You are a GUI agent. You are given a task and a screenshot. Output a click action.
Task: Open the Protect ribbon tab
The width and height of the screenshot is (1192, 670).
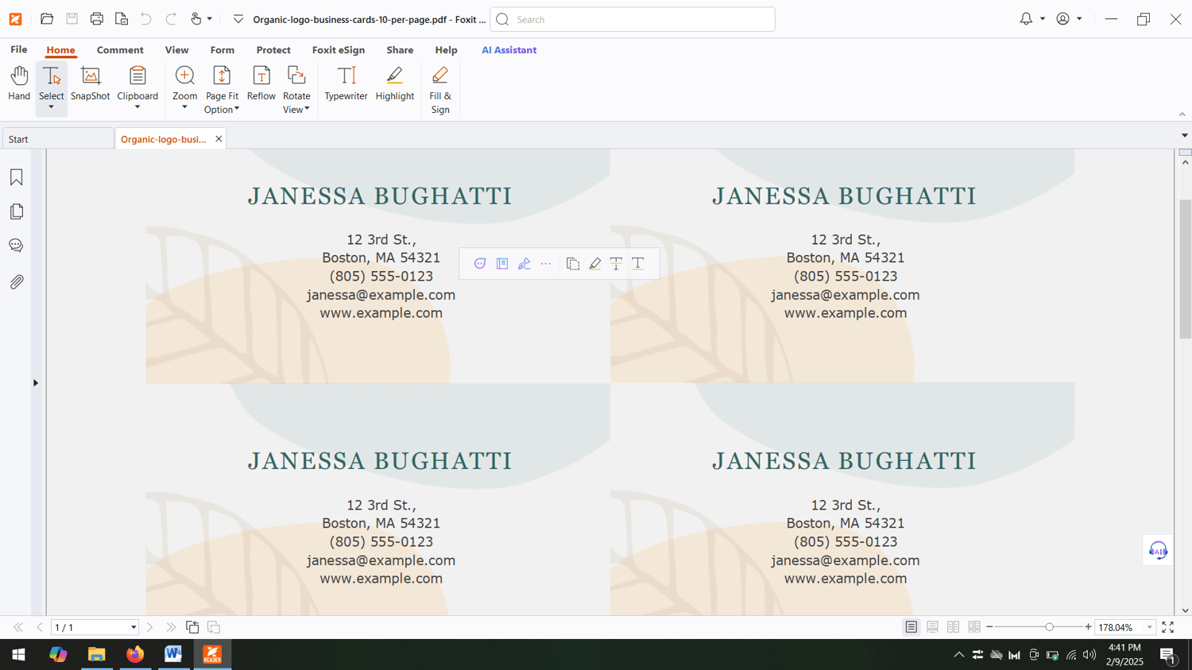(273, 50)
